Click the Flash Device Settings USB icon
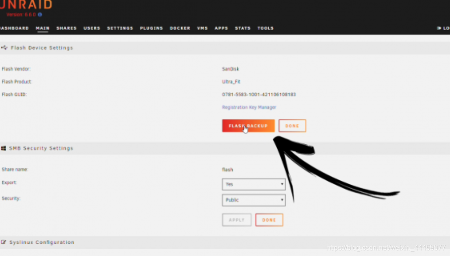 pyautogui.click(x=4, y=48)
